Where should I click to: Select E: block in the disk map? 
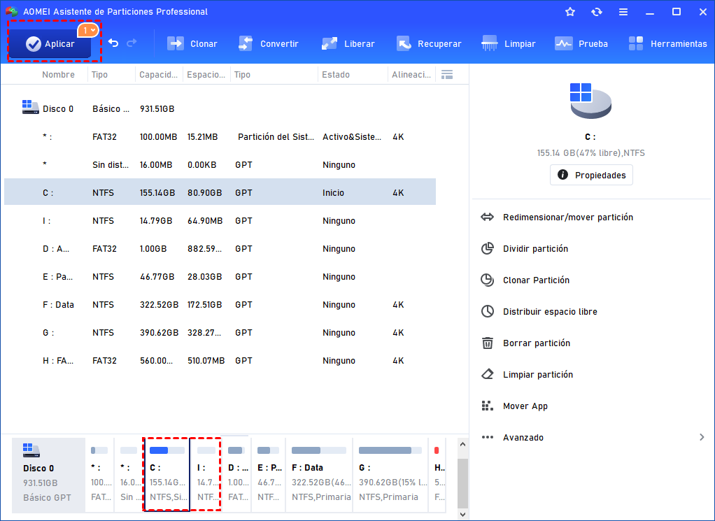[269, 475]
